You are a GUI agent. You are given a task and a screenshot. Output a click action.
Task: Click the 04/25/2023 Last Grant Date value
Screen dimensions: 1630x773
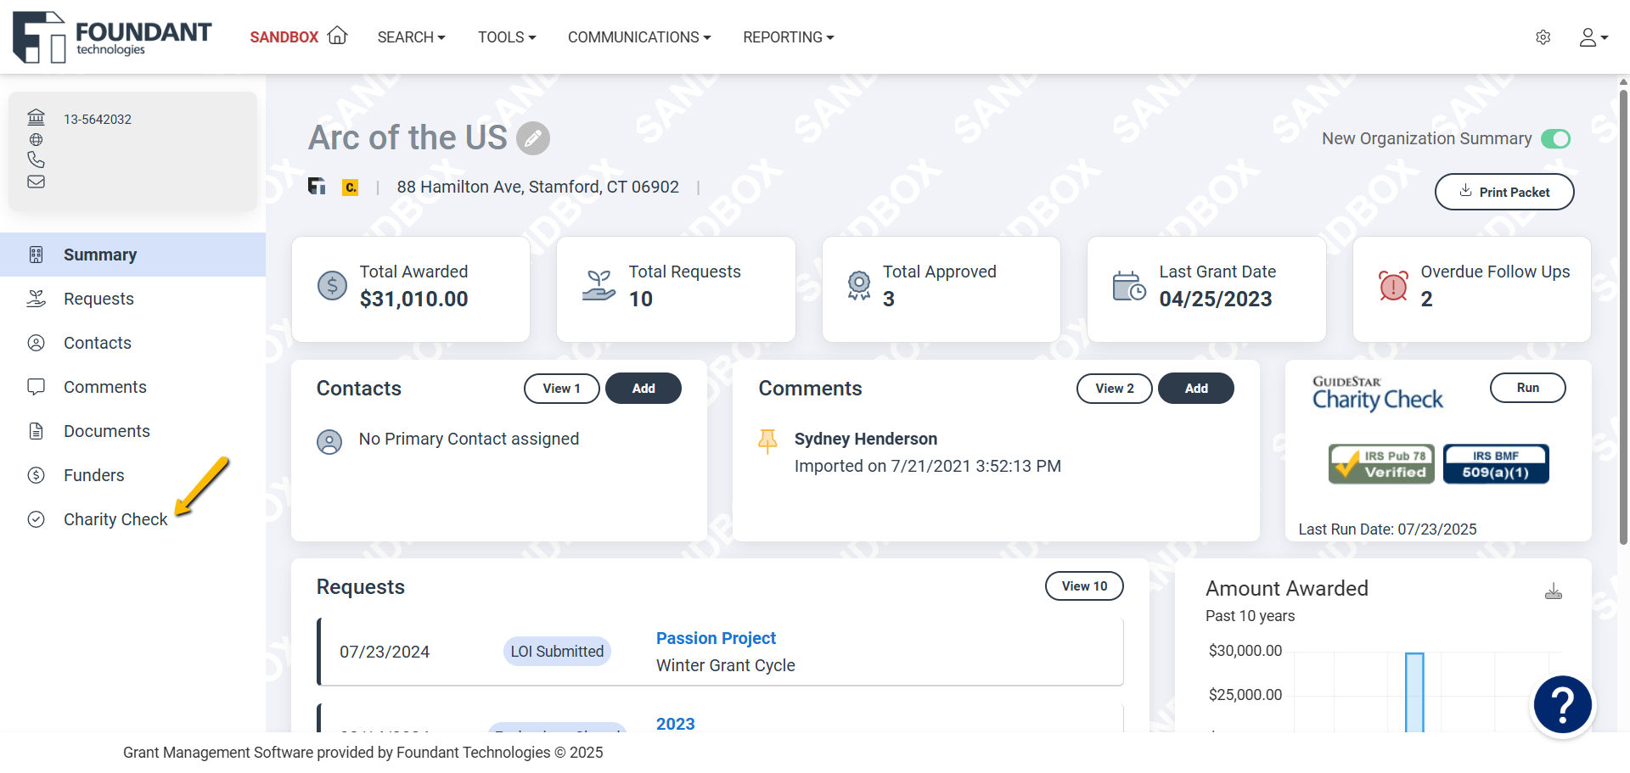pyautogui.click(x=1216, y=299)
